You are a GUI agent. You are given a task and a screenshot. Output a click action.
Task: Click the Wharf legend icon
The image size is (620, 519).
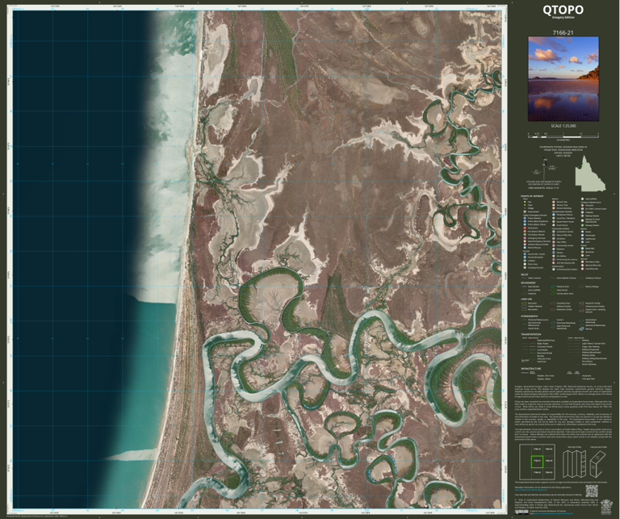pos(582,232)
